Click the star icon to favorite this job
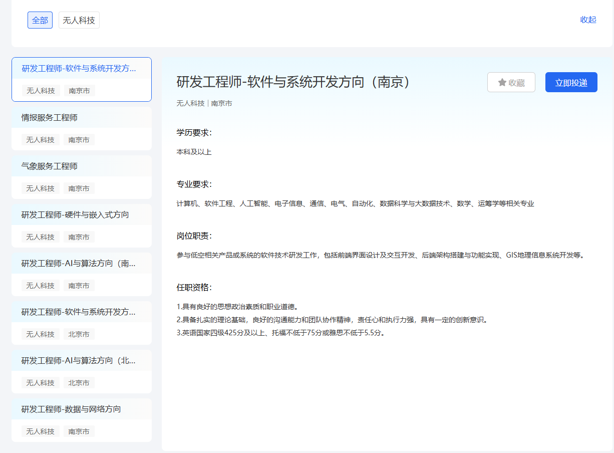This screenshot has width=614, height=453. click(502, 83)
